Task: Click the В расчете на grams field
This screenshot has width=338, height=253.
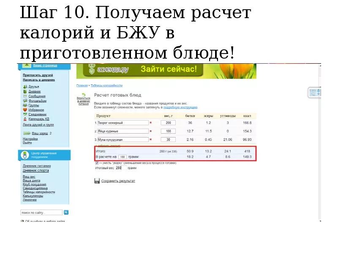Action: 123,157
